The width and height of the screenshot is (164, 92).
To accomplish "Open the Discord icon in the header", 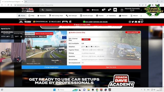I will pyautogui.click(x=115, y=10).
